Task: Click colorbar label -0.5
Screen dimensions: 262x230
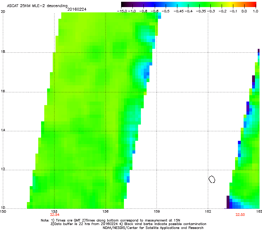Action: [x=166, y=11]
